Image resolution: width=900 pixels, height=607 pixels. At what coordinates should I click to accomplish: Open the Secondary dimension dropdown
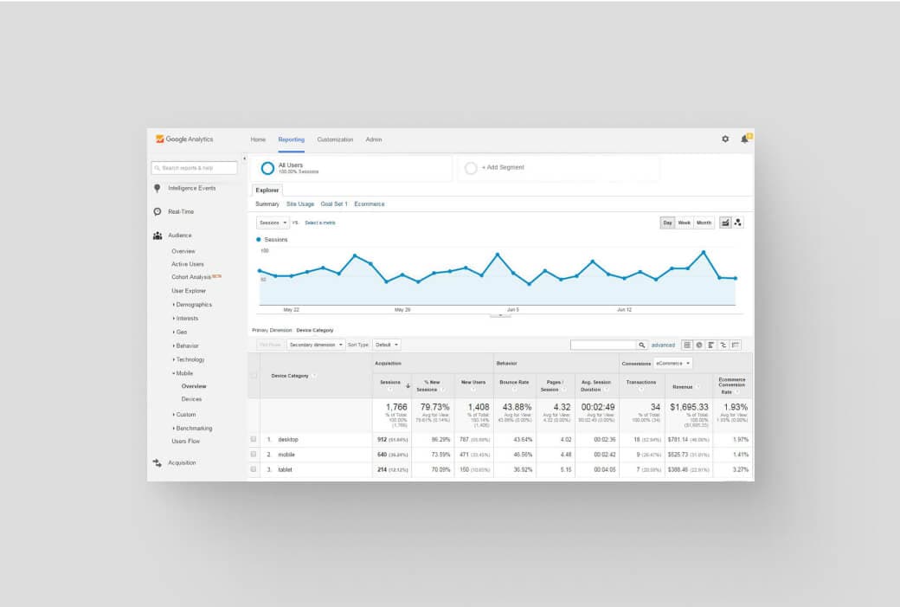tap(316, 345)
